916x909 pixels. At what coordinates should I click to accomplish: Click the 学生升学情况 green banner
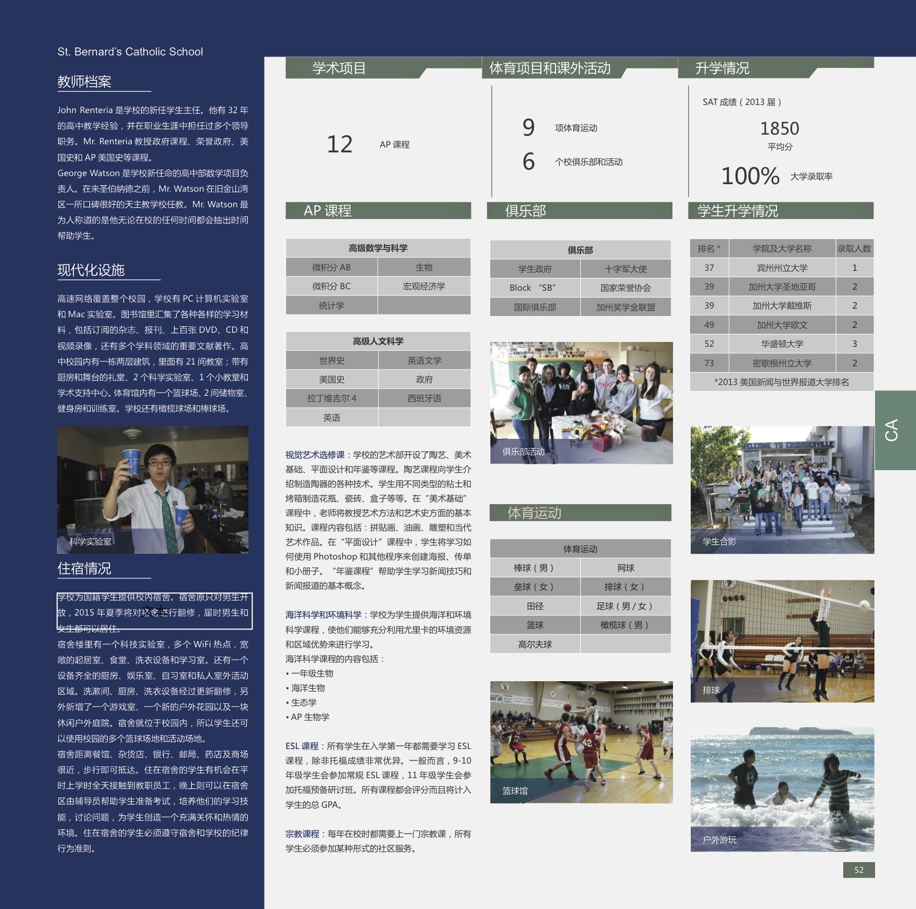(x=781, y=211)
